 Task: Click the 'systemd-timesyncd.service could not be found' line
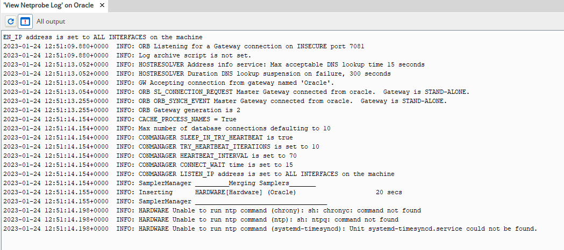[270, 229]
